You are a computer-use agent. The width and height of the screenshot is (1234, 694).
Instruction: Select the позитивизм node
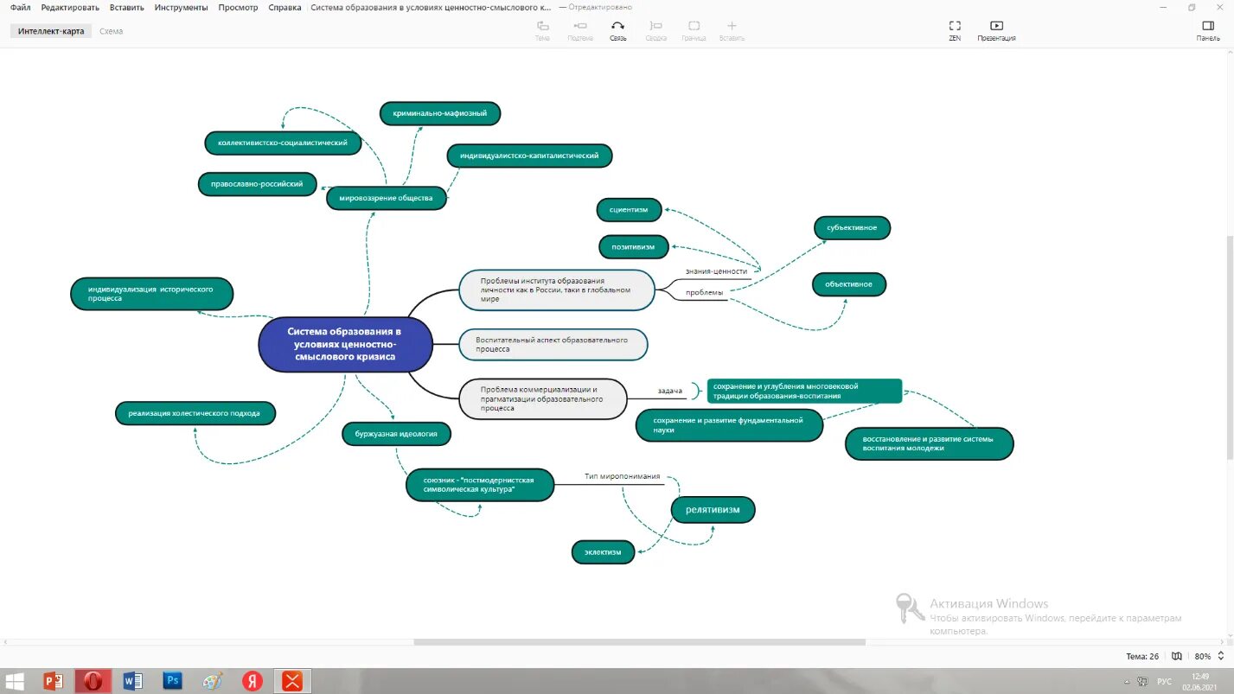634,246
